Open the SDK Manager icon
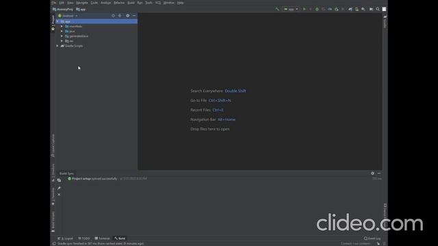This screenshot has width=438, height=246. pos(363,9)
